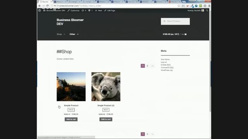Click the SALE! badge under Simple Product
Screen dimensions: 248x139
pos(71,110)
